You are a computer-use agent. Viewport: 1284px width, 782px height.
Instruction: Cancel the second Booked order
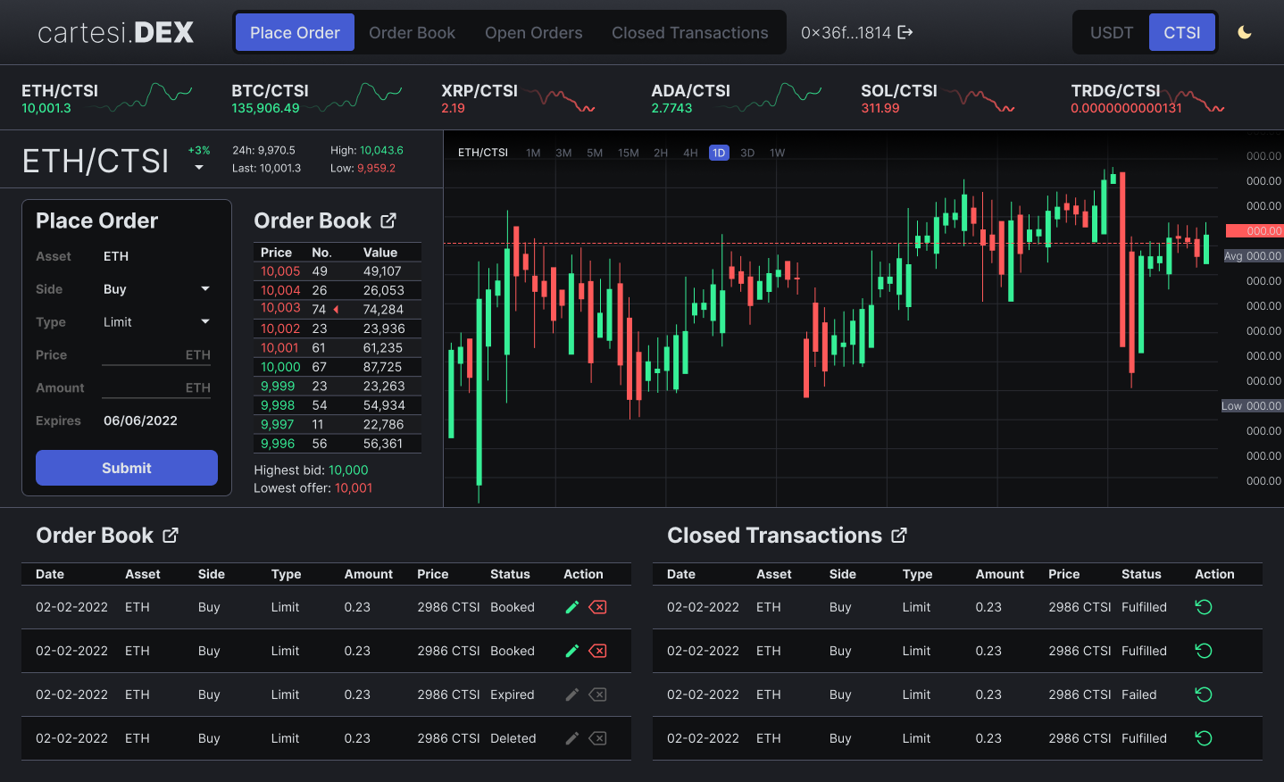(x=598, y=651)
